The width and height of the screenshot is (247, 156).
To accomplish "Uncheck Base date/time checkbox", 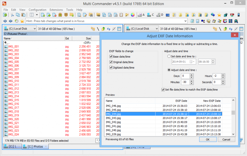I will [x=111, y=57].
